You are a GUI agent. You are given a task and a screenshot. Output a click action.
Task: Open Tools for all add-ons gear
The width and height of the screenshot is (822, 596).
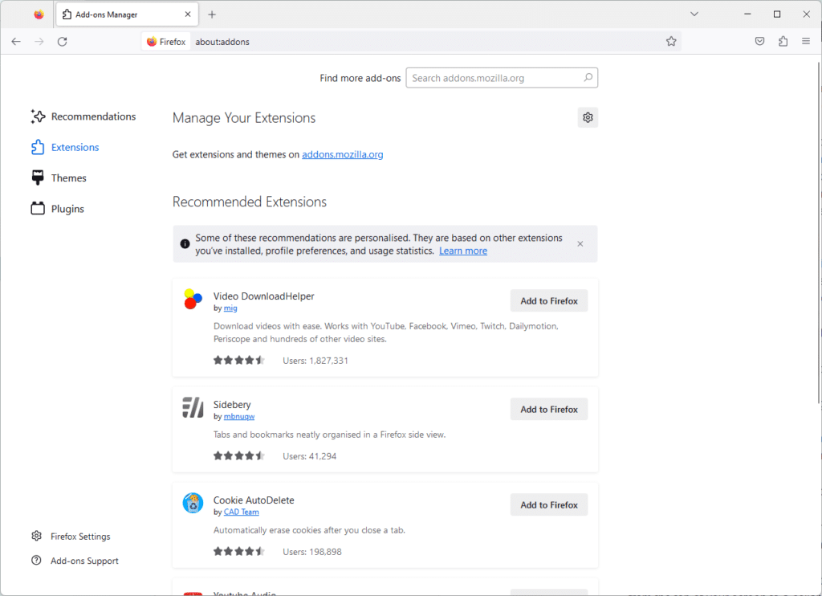(588, 117)
